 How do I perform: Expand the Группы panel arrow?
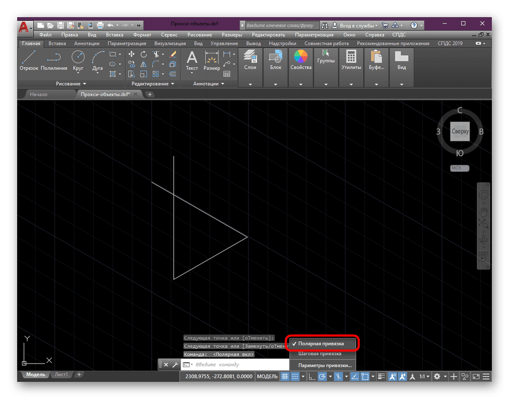[x=326, y=84]
